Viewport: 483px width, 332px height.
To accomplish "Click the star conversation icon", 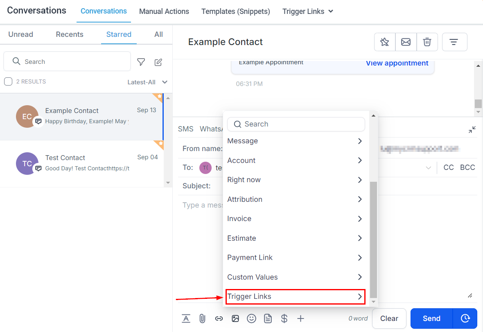I will (x=385, y=42).
